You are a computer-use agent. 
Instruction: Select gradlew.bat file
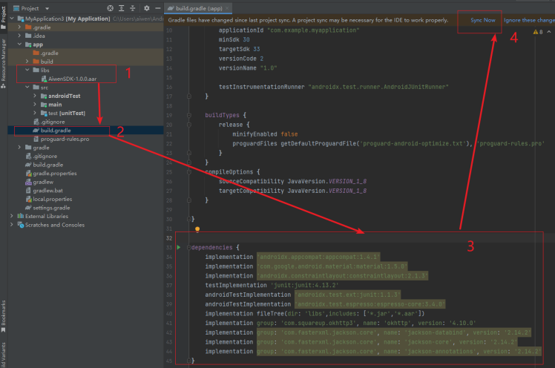pyautogui.click(x=44, y=191)
